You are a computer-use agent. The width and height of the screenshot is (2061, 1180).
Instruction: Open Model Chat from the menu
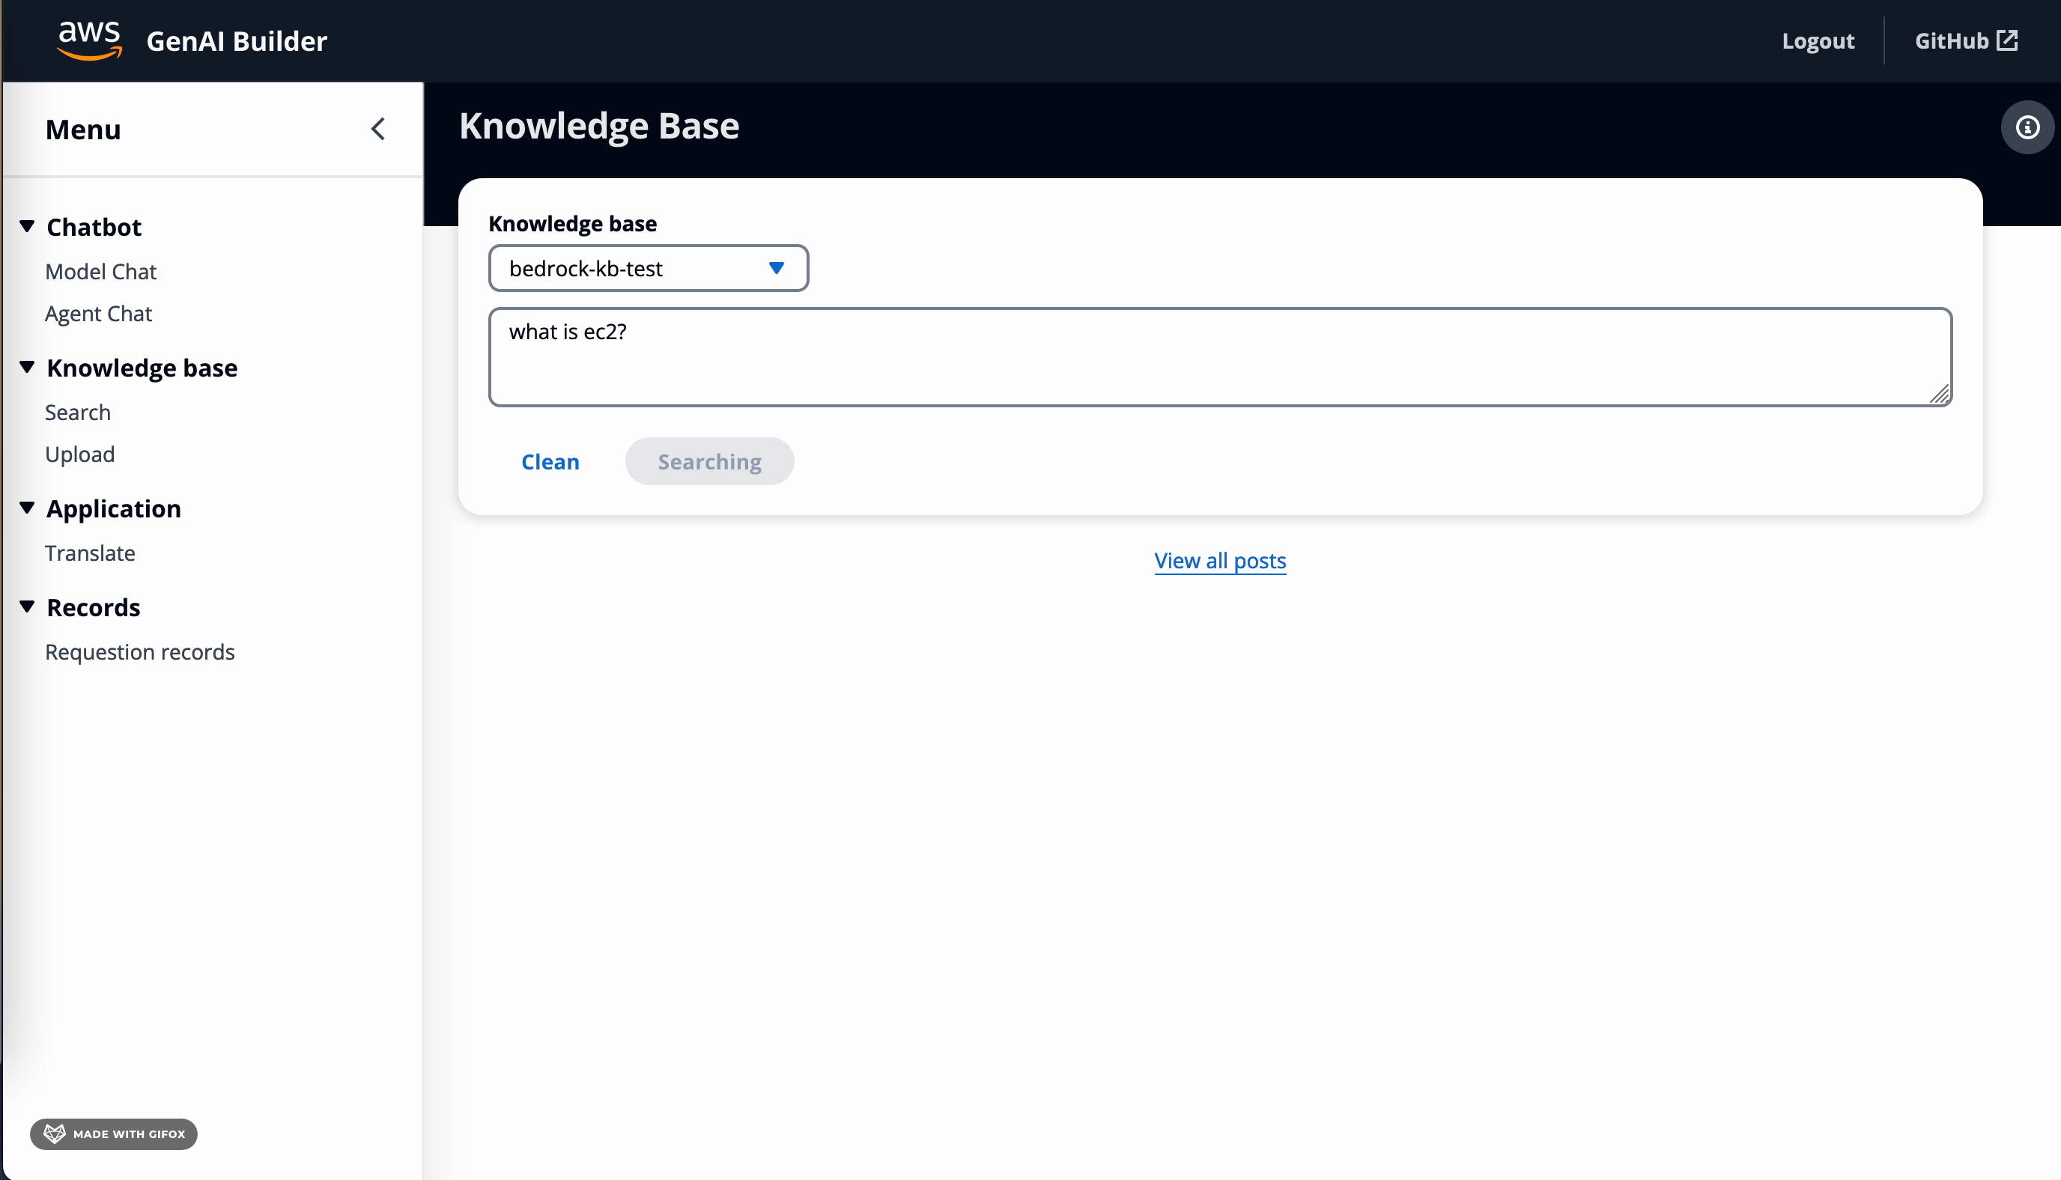tap(100, 272)
